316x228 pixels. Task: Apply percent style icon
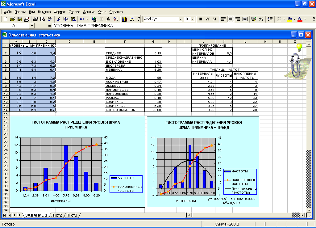pos(261,19)
